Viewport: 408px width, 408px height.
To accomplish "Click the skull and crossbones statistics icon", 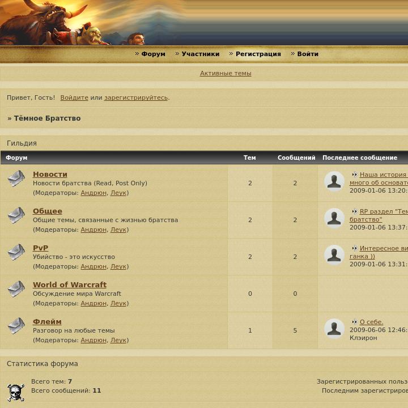I will (16, 392).
